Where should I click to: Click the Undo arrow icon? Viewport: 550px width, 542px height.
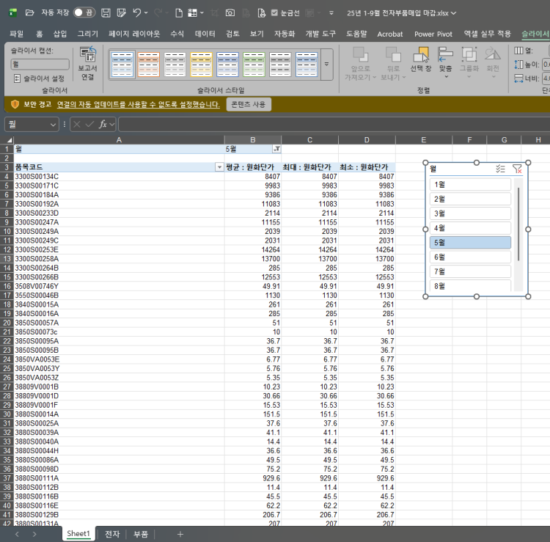[137, 12]
